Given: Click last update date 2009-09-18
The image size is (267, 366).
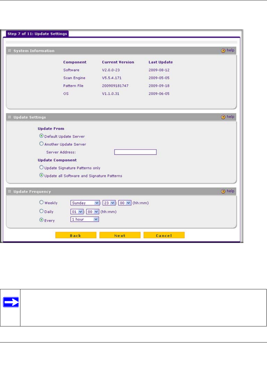Looking at the screenshot, I should click(159, 86).
